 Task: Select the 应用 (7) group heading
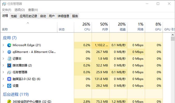click(x=10, y=38)
